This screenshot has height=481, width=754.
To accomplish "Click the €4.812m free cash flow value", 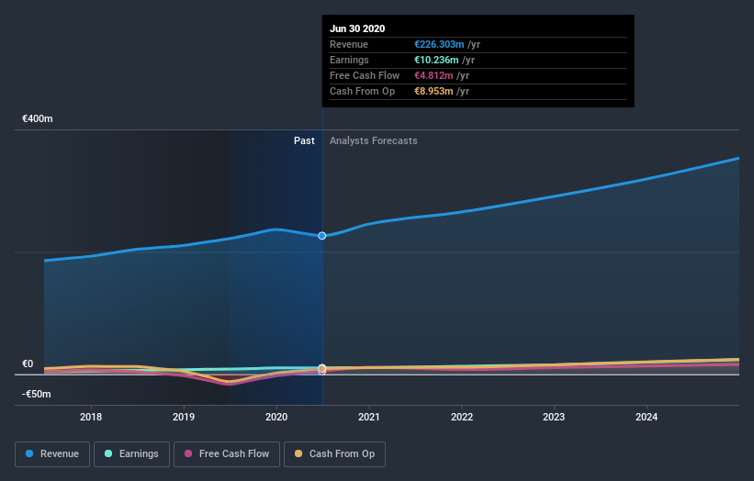I will pos(433,75).
